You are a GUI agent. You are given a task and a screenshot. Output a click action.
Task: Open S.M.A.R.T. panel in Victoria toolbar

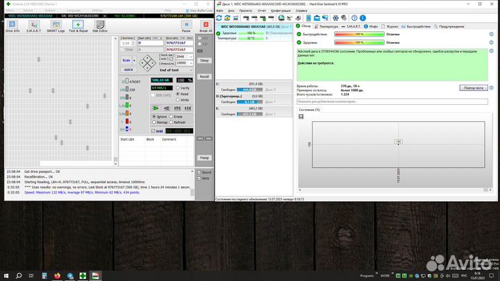(33, 26)
